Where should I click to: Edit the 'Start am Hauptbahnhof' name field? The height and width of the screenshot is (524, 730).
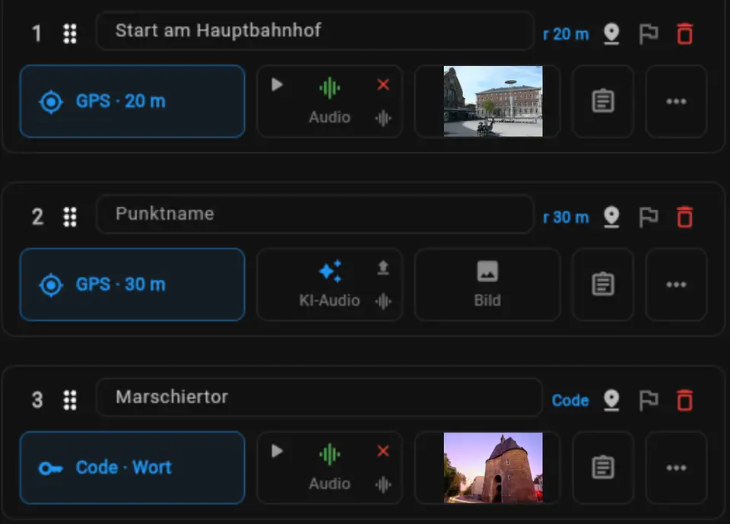[x=315, y=30]
